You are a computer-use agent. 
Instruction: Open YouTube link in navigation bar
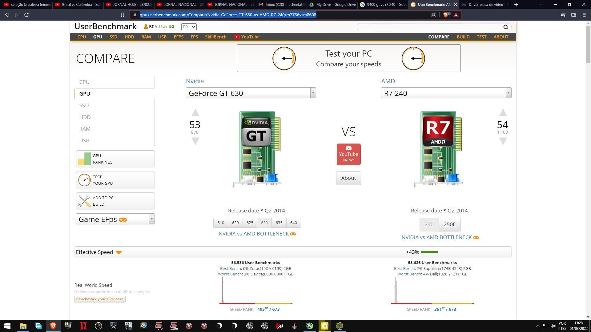247,37
